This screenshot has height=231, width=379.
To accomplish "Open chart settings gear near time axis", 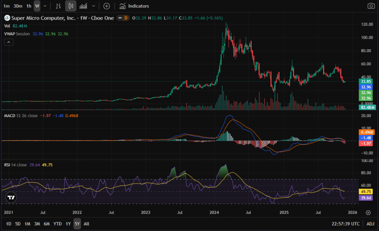I will click(368, 213).
